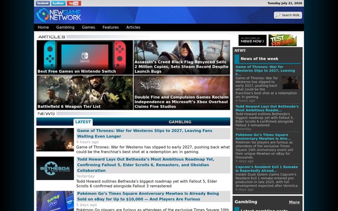Open the YouTube social icon
Screen dimensions: 338x211
click(74, 3)
